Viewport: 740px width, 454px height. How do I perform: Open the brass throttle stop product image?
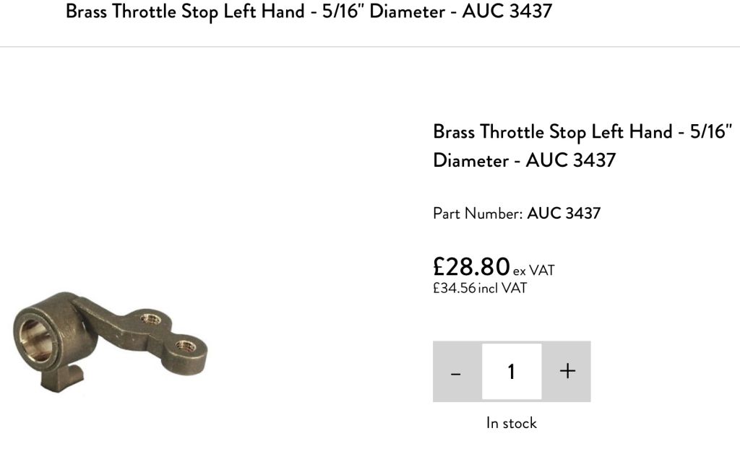[110, 342]
